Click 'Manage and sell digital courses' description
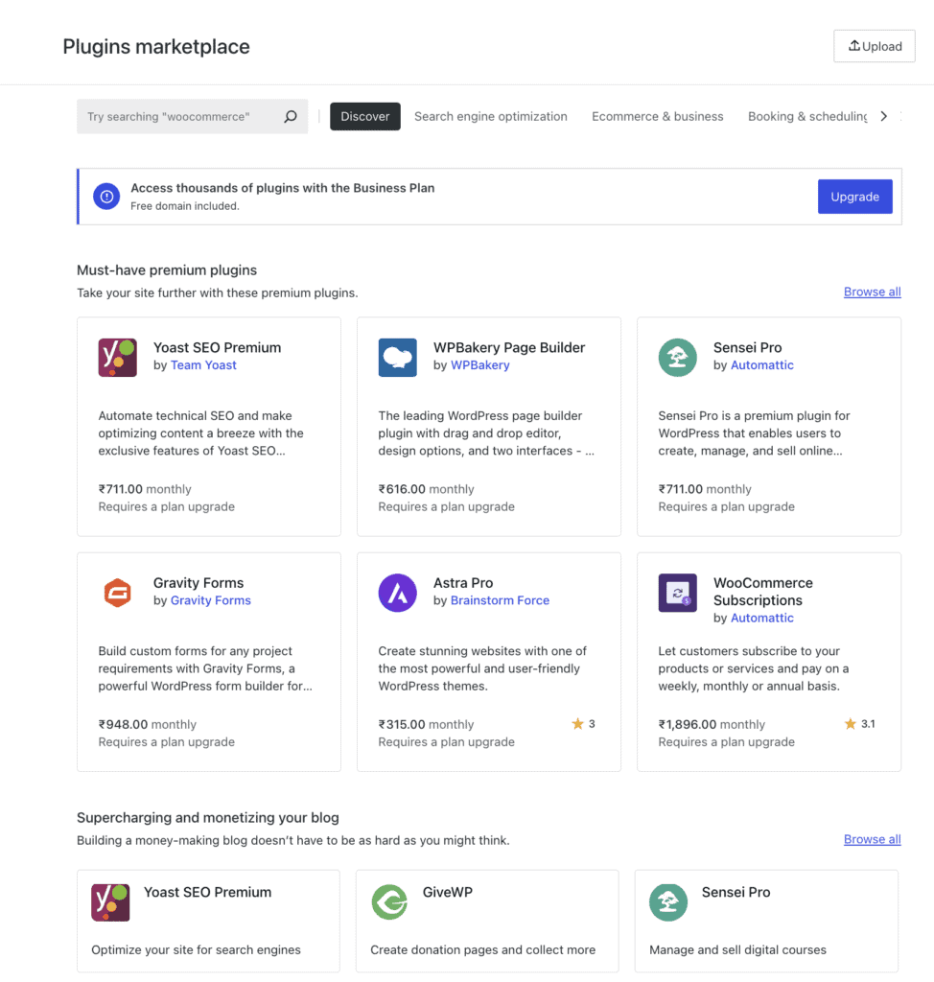 (737, 950)
